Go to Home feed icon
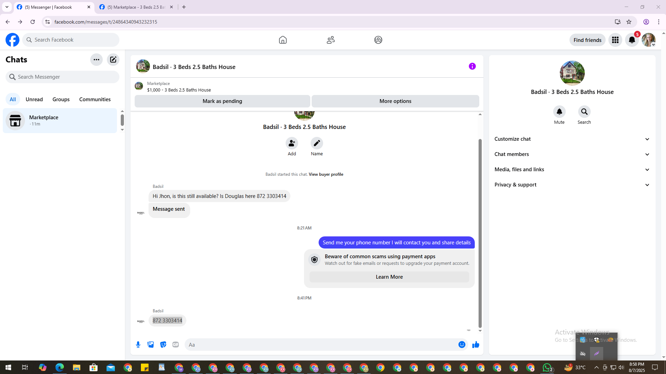The width and height of the screenshot is (666, 374). (283, 40)
